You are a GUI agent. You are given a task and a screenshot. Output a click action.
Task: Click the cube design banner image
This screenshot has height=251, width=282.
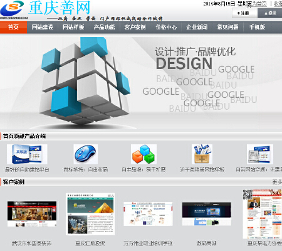(x=141, y=83)
